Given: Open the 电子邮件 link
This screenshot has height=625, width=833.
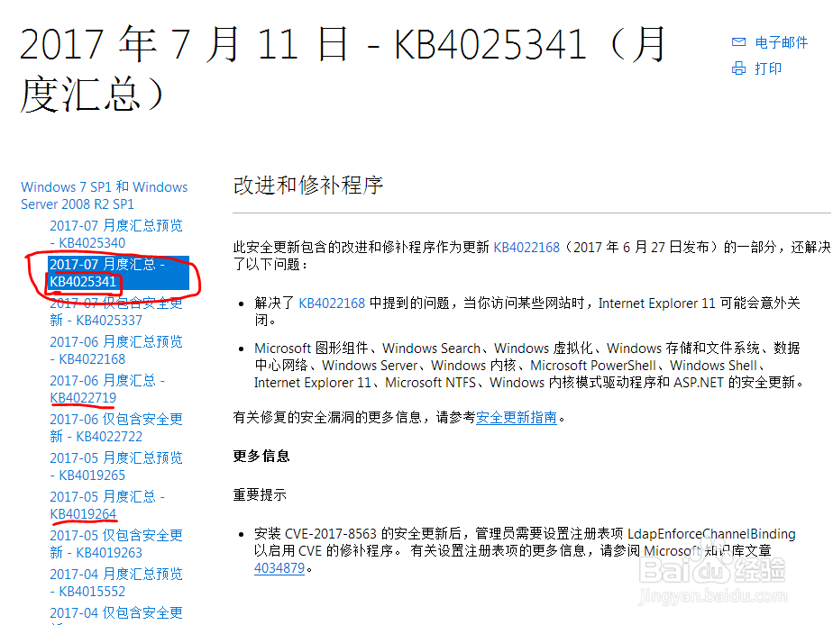Looking at the screenshot, I should (781, 42).
